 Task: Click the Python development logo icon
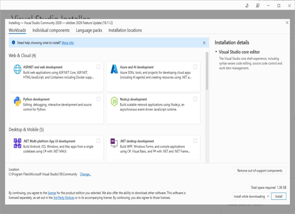17,101
